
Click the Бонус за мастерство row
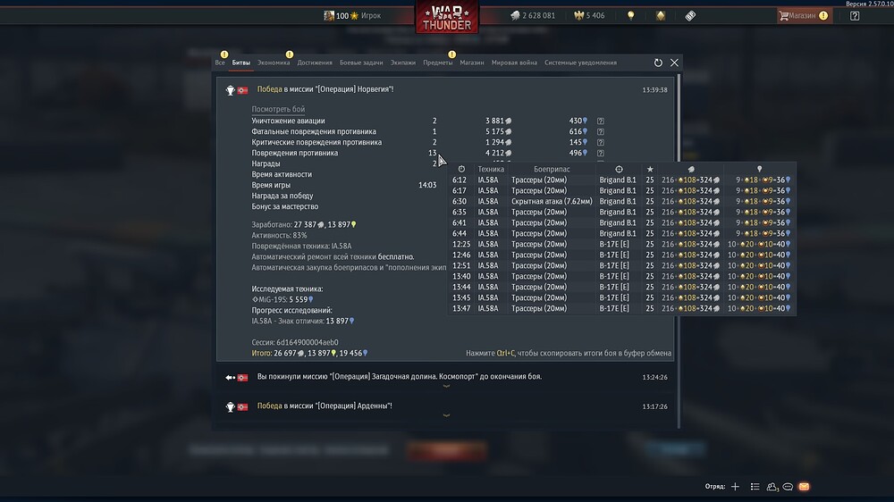pyautogui.click(x=285, y=206)
